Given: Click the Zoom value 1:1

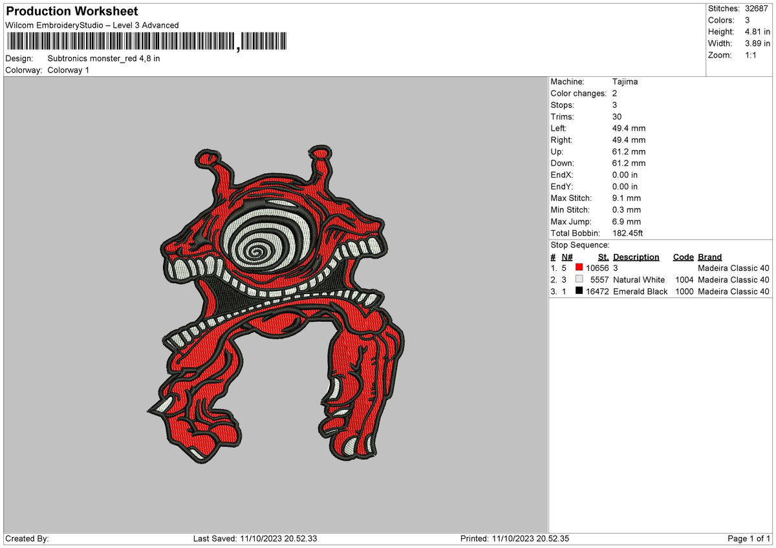Looking at the screenshot, I should (x=752, y=55).
